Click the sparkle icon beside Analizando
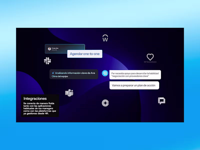This screenshot has height=150, width=200. 53,73
